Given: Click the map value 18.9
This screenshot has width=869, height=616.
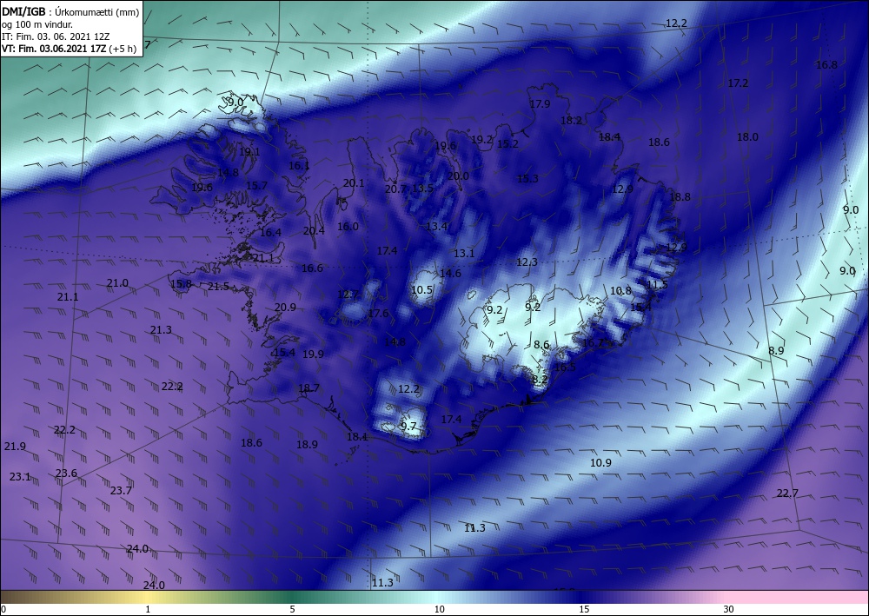Looking at the screenshot, I should pyautogui.click(x=307, y=444).
